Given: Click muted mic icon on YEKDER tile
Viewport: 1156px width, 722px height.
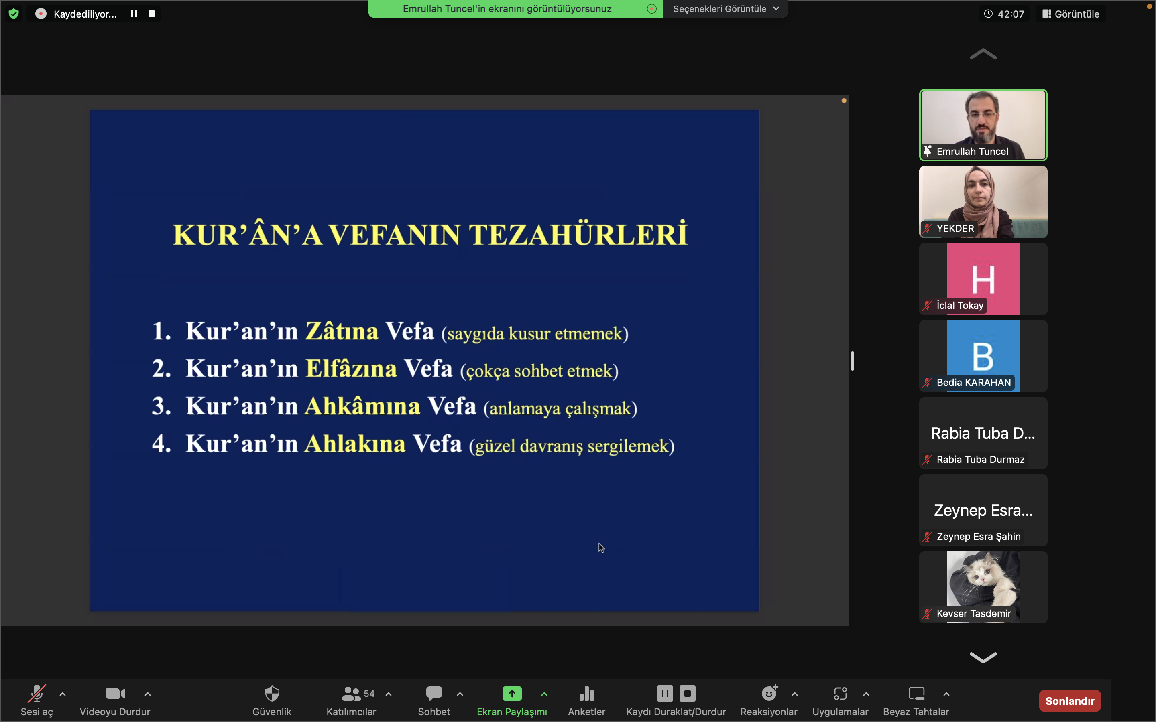Looking at the screenshot, I should [x=927, y=228].
